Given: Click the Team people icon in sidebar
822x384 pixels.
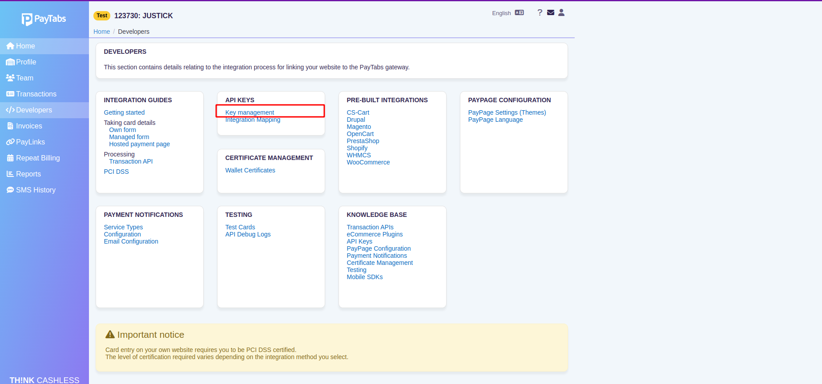Looking at the screenshot, I should pos(10,78).
